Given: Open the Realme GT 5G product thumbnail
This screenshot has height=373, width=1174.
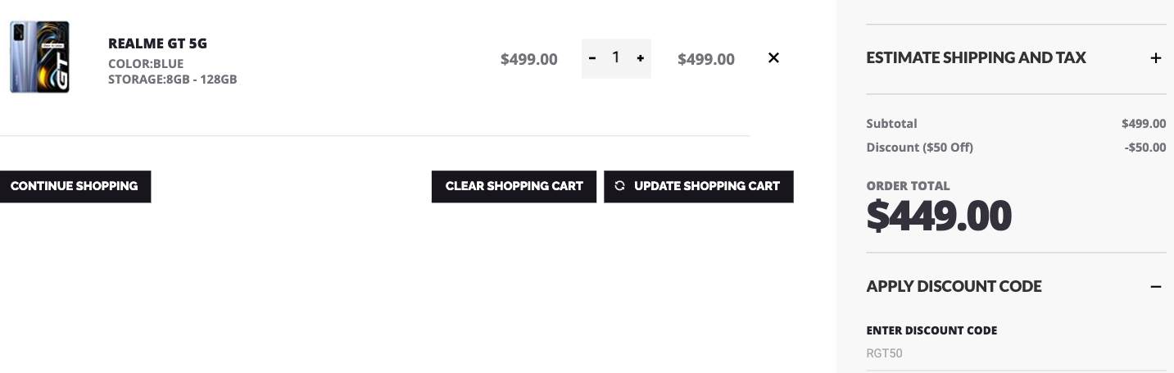Looking at the screenshot, I should (39, 57).
